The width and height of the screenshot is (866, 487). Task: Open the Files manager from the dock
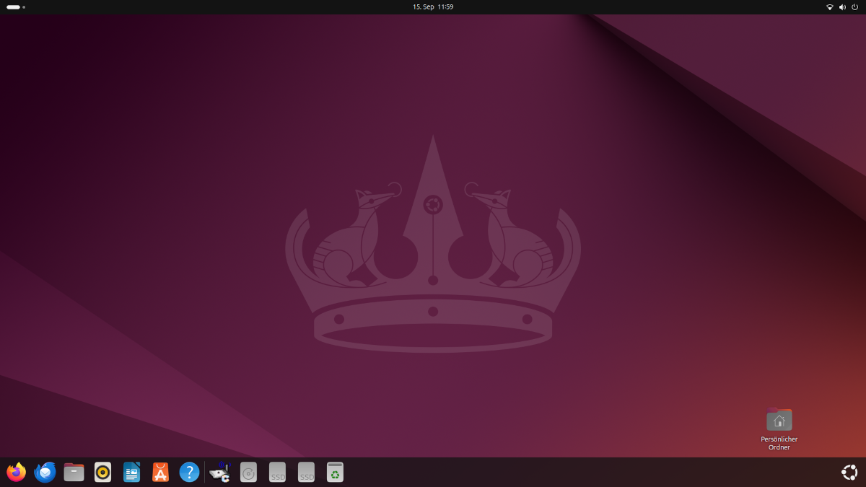click(x=74, y=473)
